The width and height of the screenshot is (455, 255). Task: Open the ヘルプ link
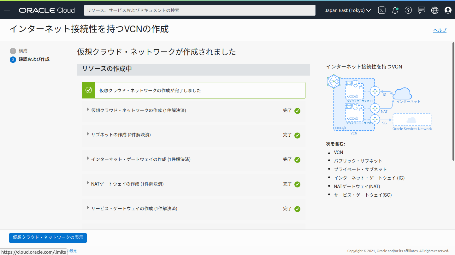(x=440, y=30)
